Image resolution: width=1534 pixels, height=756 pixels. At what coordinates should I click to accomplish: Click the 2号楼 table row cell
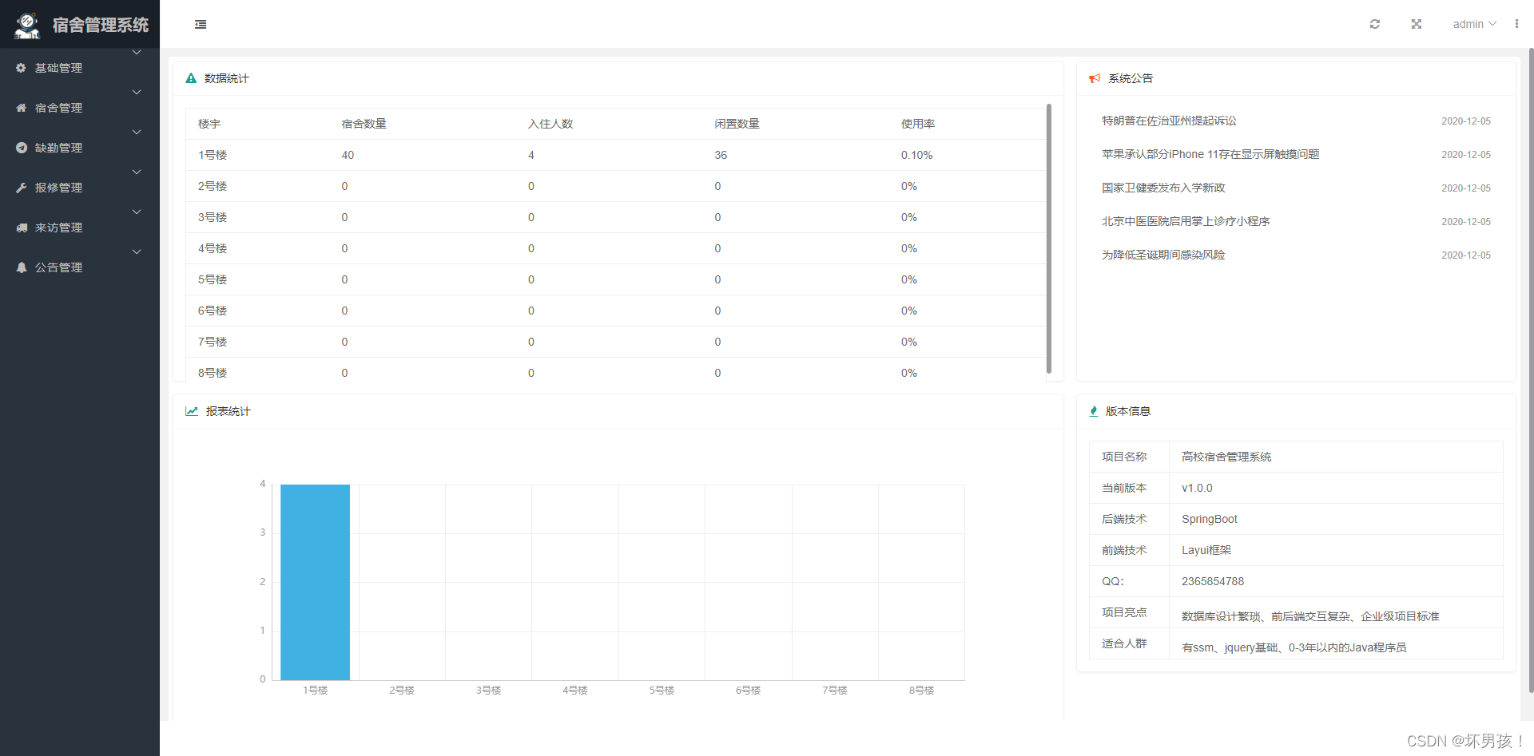(213, 186)
